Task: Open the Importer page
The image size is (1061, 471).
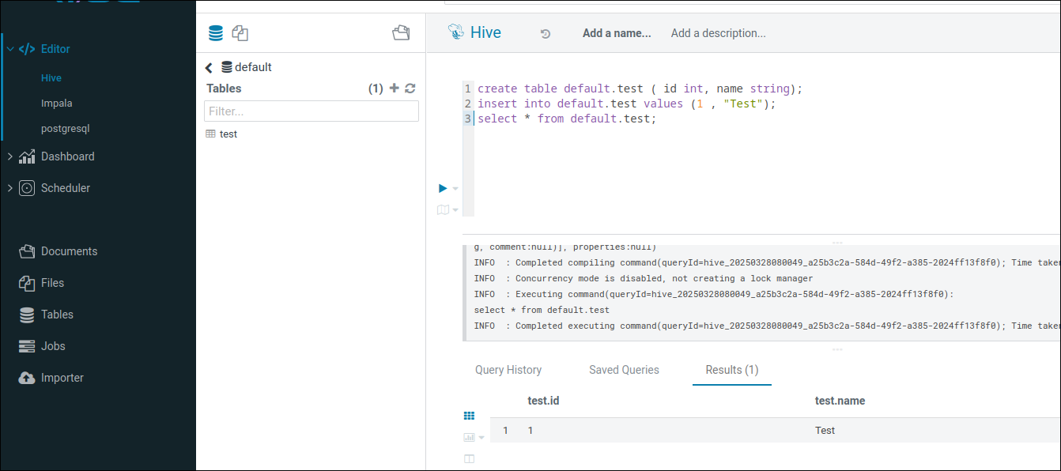Action: 62,378
